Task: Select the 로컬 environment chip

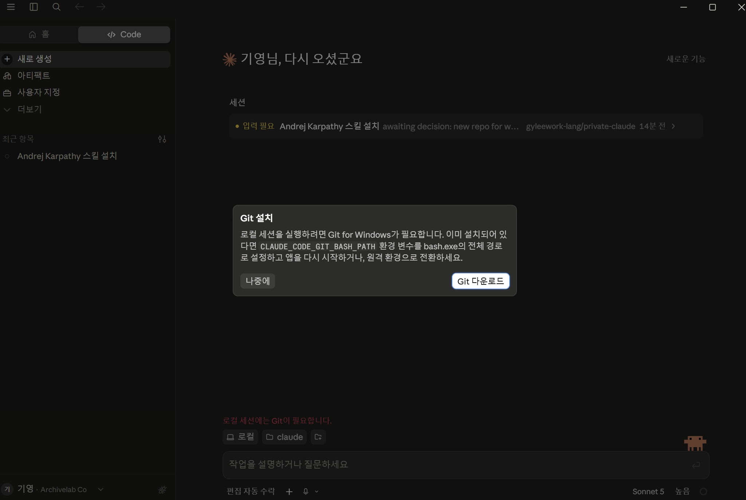Action: (x=240, y=437)
